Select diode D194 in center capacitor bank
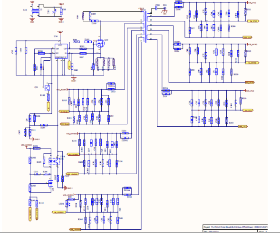Viewport: 280px width, 234px height. 116,164
